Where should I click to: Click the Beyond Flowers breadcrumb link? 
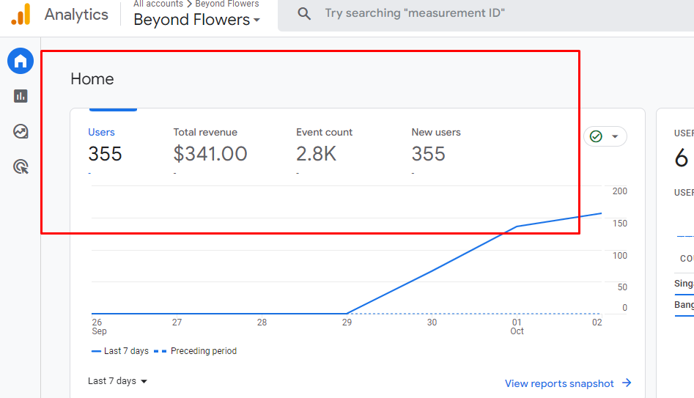(x=227, y=4)
